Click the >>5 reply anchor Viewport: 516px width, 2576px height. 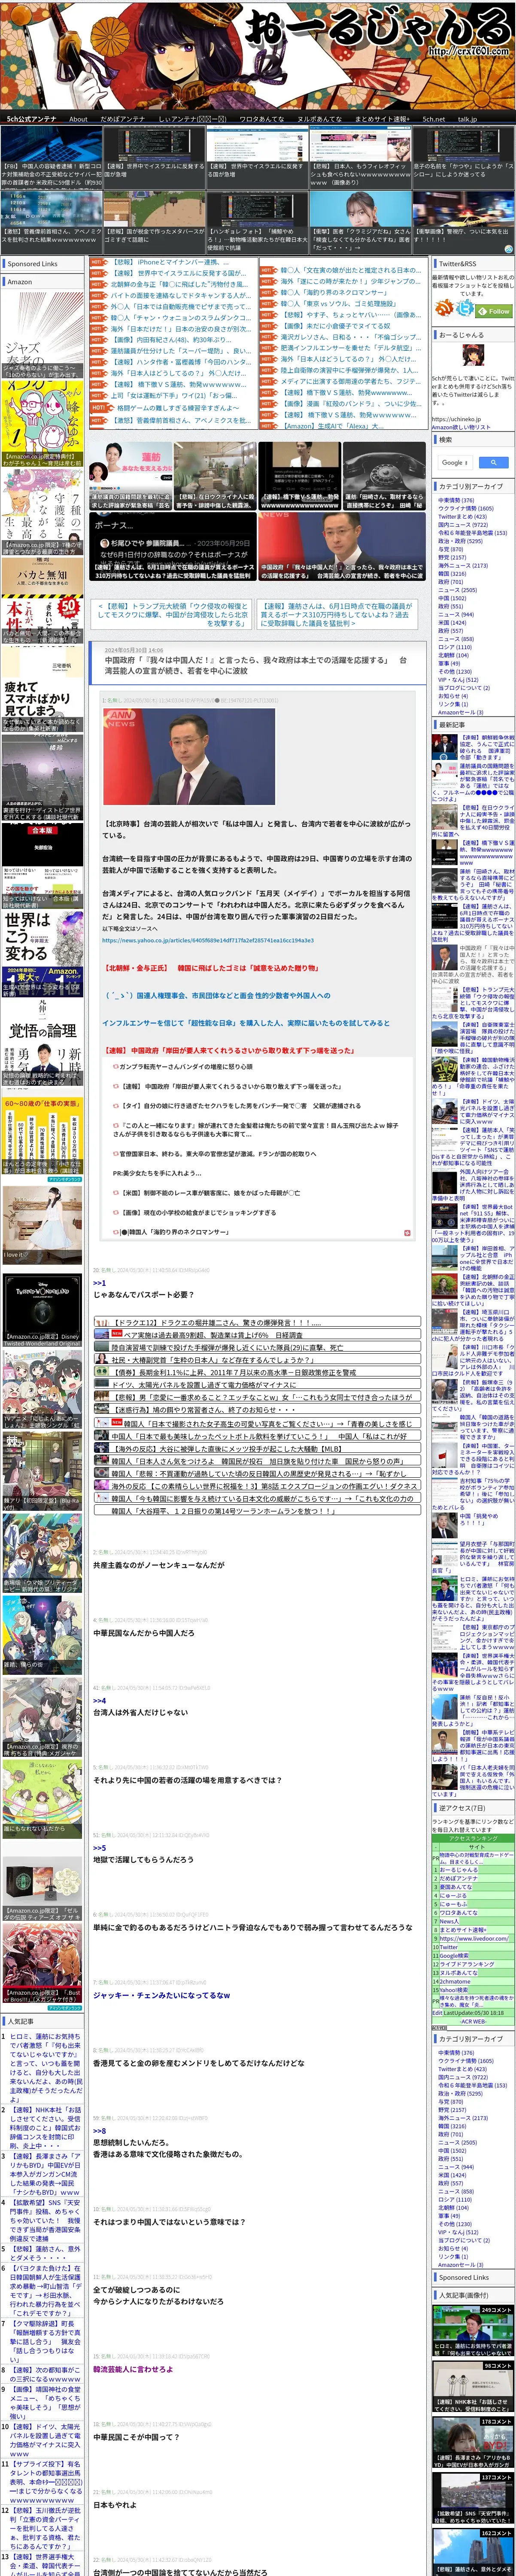pos(99,1848)
